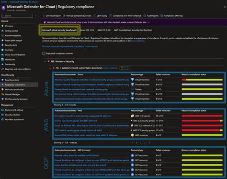The width and height of the screenshot is (227, 179).
Task: Open Unused EC2 security groups should be removed
Action: coord(76,121)
